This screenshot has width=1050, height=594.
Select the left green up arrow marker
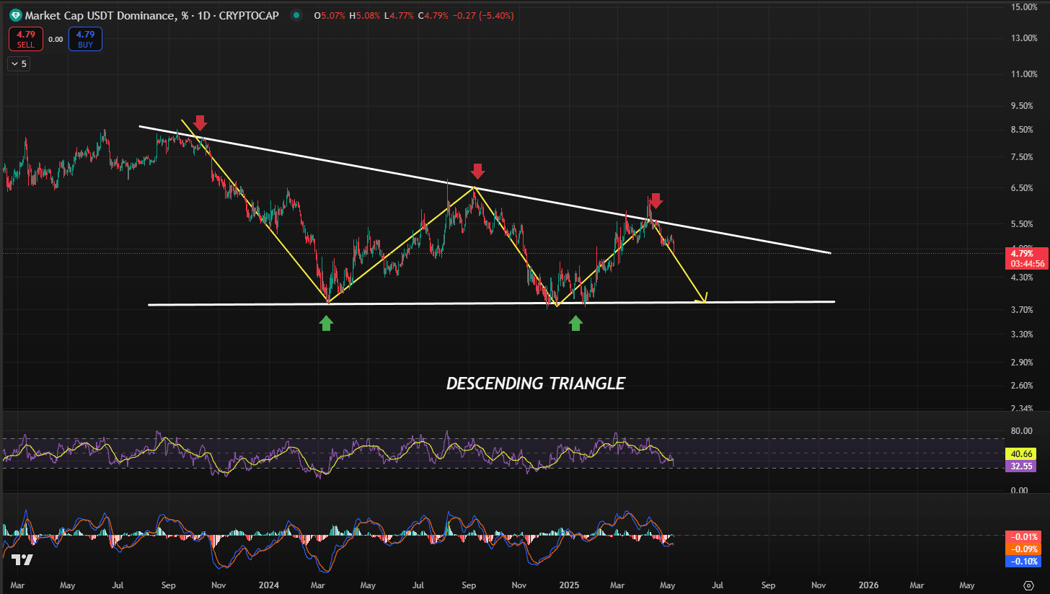(326, 323)
